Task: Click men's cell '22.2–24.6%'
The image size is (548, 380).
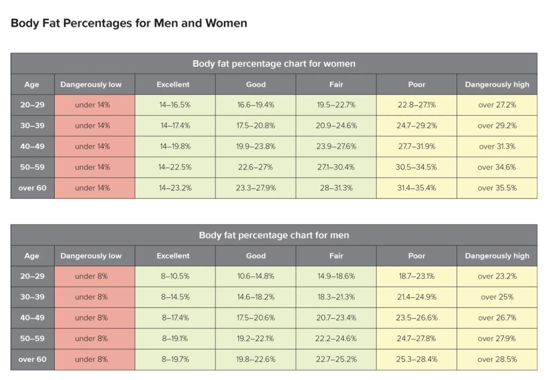Action: click(336, 338)
